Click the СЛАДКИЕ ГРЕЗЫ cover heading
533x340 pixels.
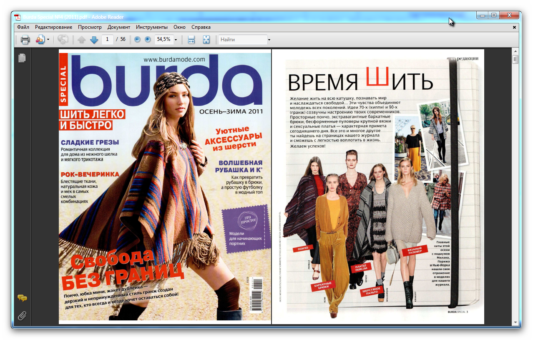90,142
